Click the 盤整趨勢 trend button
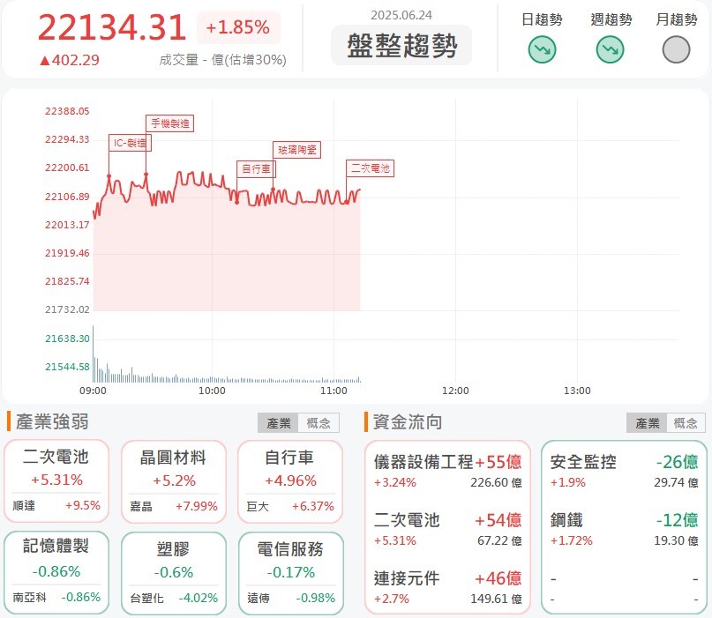The height and width of the screenshot is (618, 712). tap(401, 45)
